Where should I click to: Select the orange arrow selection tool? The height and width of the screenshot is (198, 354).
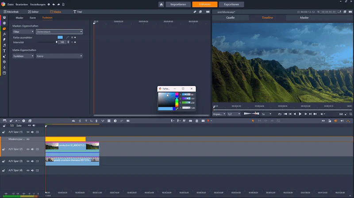[253, 121]
